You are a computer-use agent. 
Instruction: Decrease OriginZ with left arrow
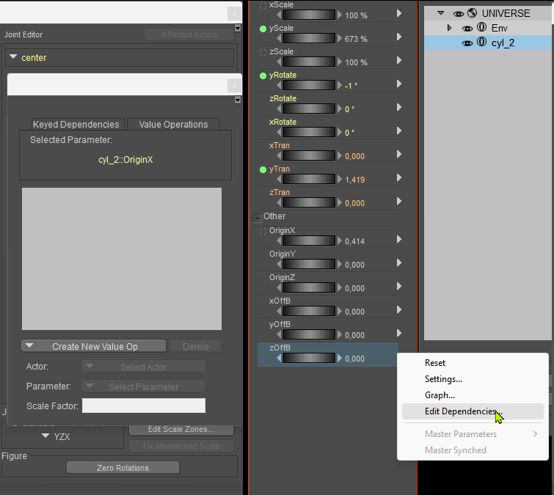tap(279, 287)
